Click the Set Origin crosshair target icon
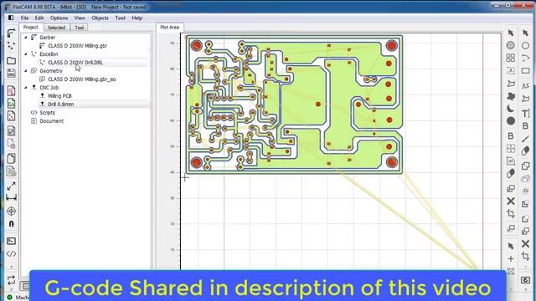 [11, 212]
